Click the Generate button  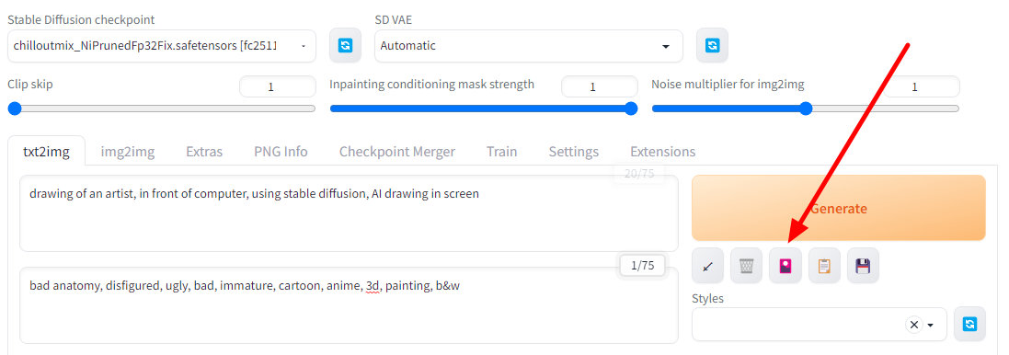tap(839, 209)
